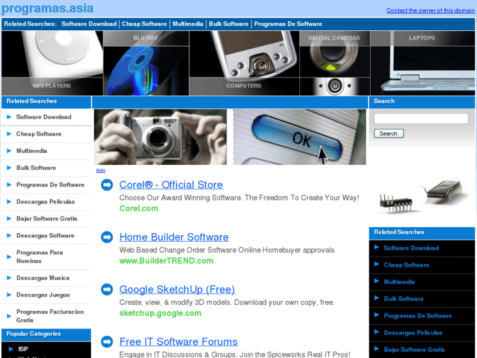Open Cheap Software in left sidebar
Viewport: 477px width, 358px height.
(x=39, y=134)
